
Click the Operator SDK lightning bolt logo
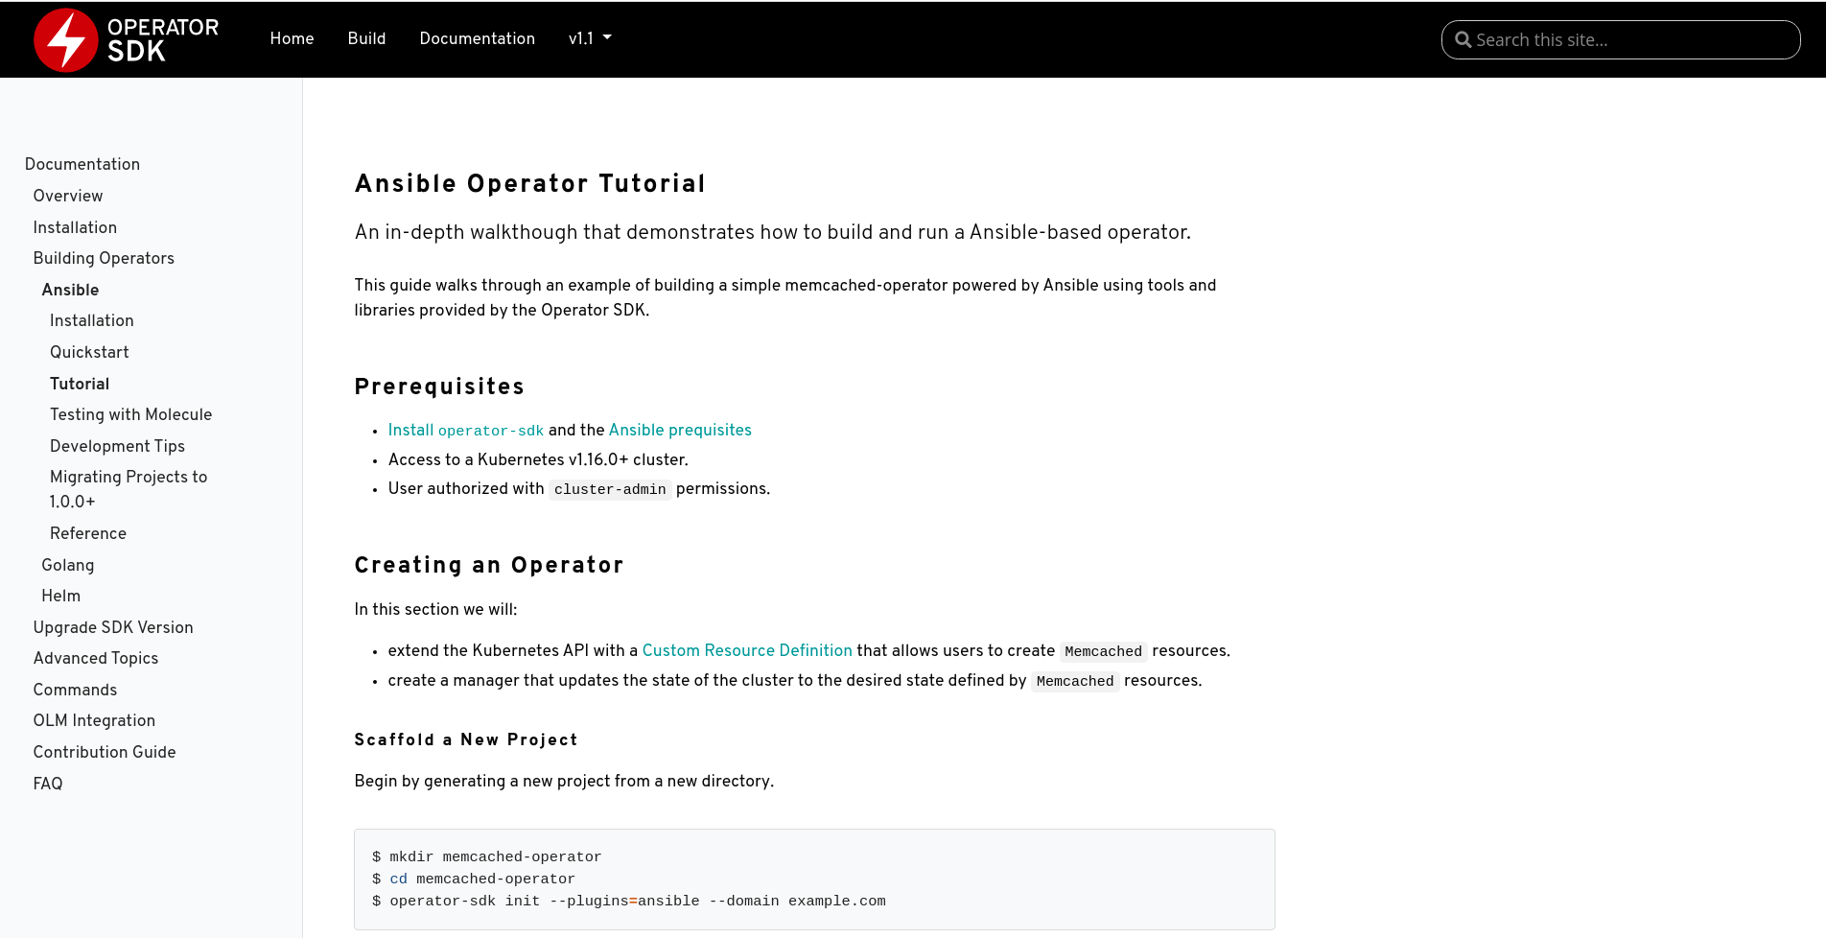(66, 39)
